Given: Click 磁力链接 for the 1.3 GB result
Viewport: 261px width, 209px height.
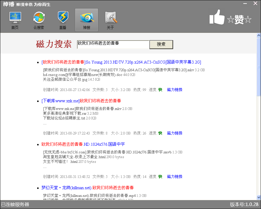Looking at the screenshot, I should point(175,176).
